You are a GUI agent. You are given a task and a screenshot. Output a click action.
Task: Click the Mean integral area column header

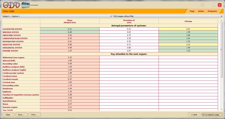coord(70,22)
